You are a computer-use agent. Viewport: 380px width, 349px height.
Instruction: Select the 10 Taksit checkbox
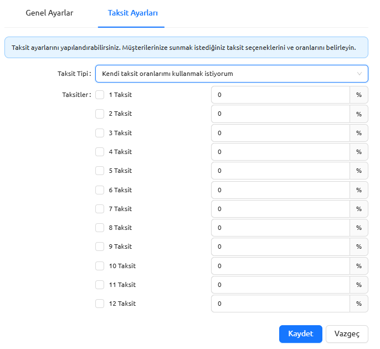pyautogui.click(x=100, y=266)
